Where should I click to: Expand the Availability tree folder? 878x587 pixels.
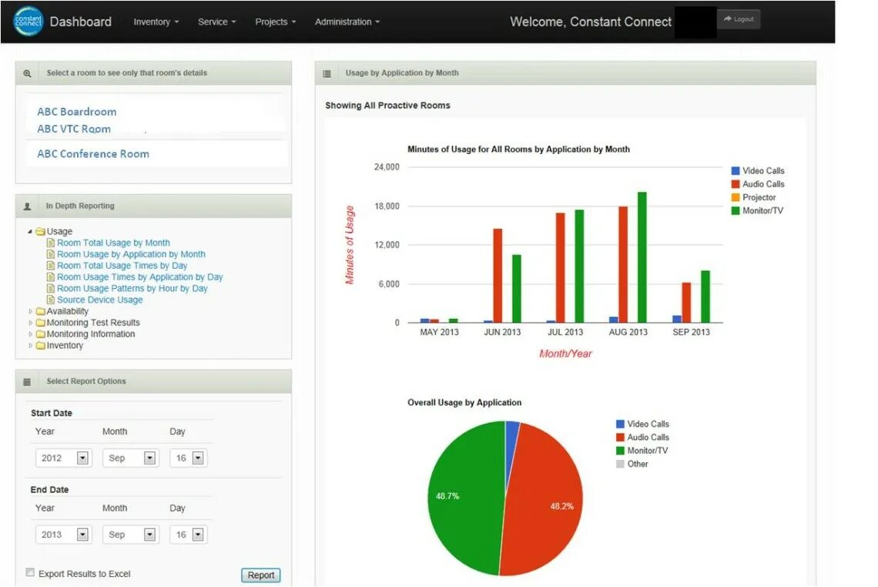pyautogui.click(x=30, y=311)
